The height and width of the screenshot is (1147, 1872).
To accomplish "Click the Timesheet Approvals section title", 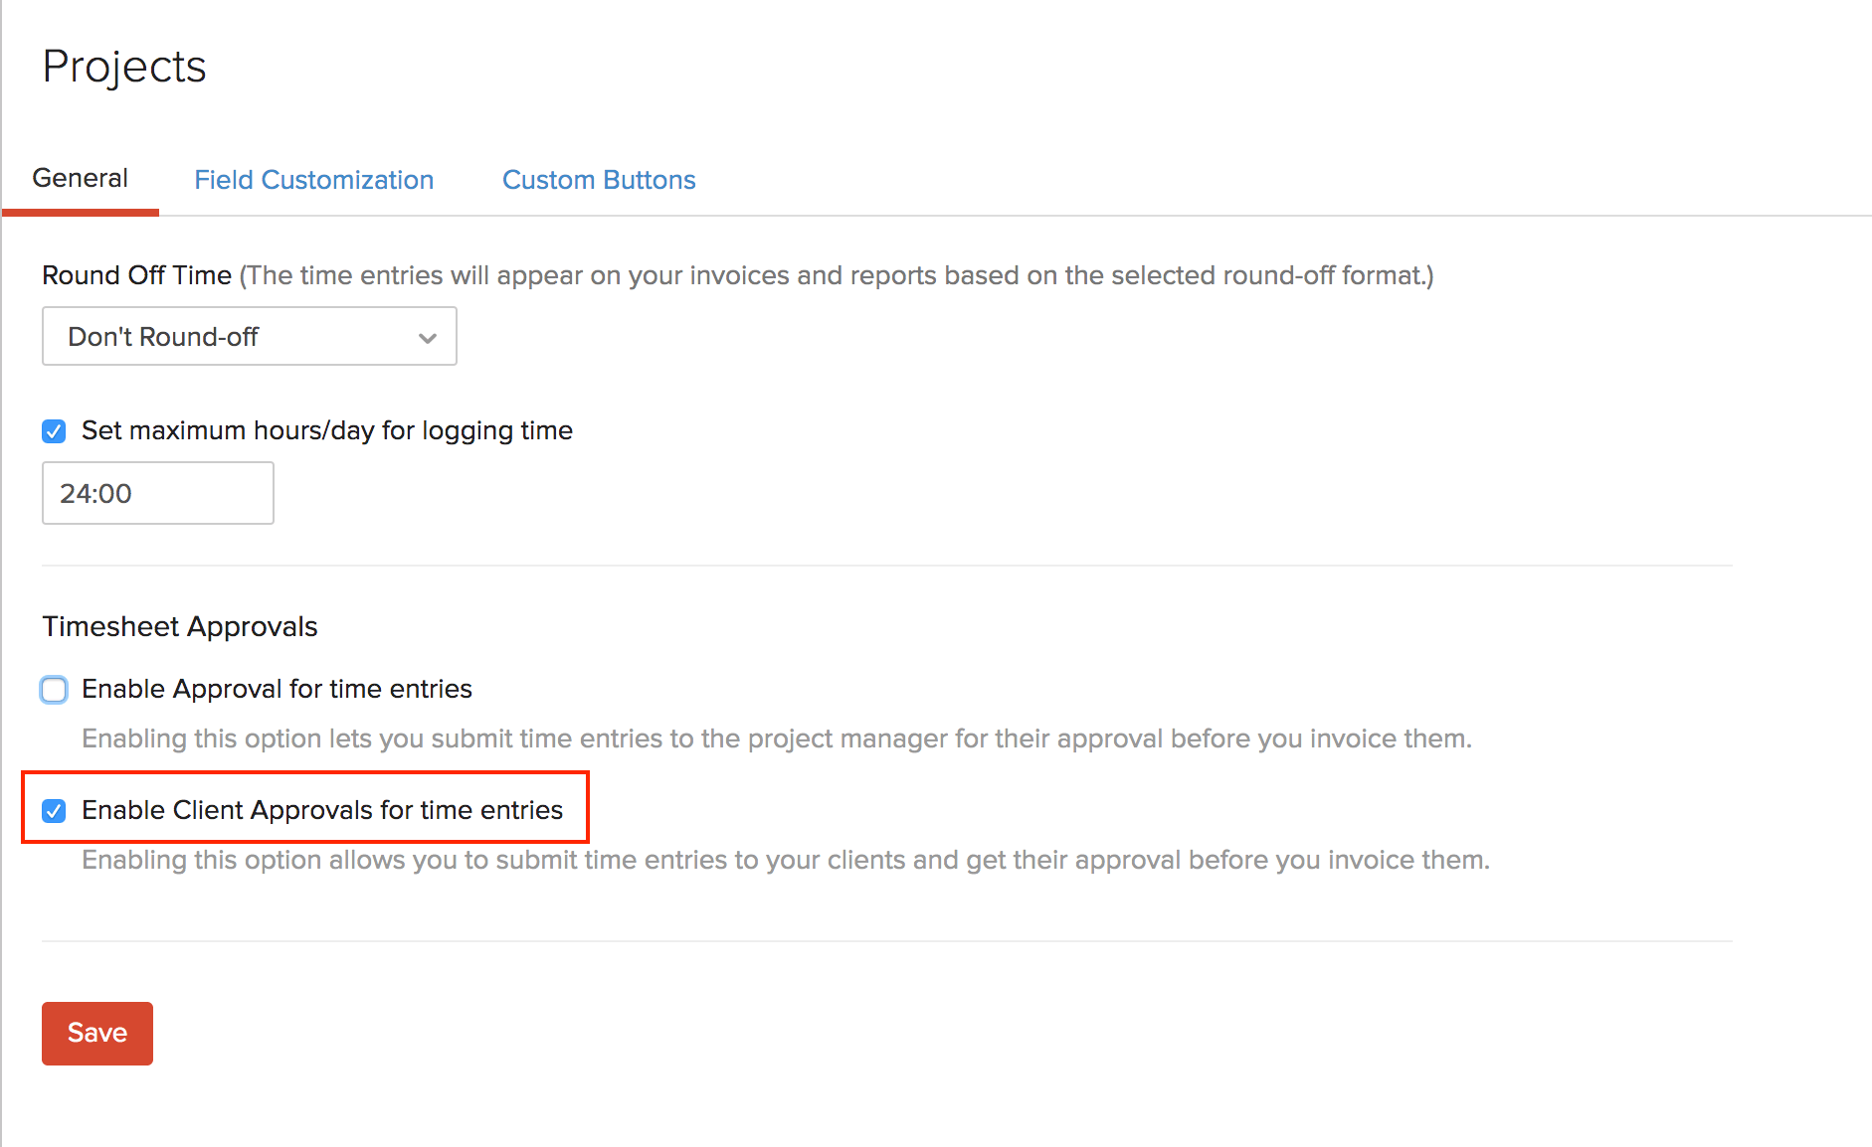I will pyautogui.click(x=179, y=626).
